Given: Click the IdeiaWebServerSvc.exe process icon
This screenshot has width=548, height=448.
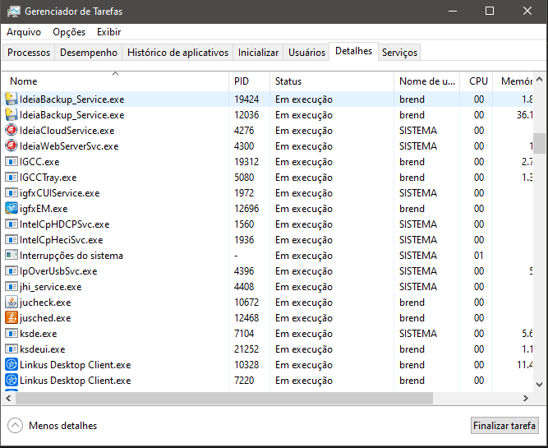Looking at the screenshot, I should click(x=12, y=145).
